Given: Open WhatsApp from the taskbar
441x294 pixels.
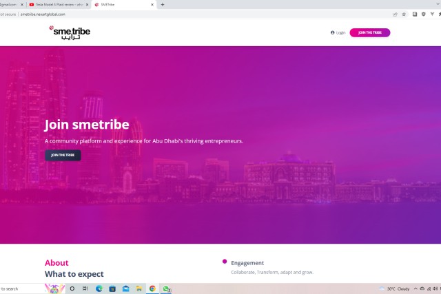Looking at the screenshot, I should (166, 288).
